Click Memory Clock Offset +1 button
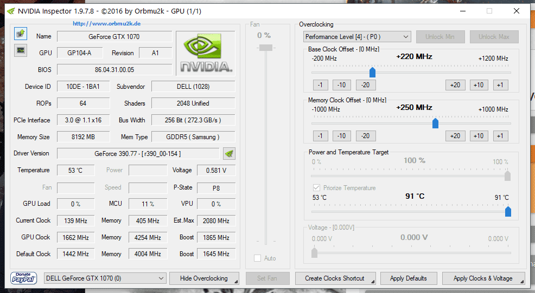Screen dimensions: 535x293 pyautogui.click(x=500, y=136)
